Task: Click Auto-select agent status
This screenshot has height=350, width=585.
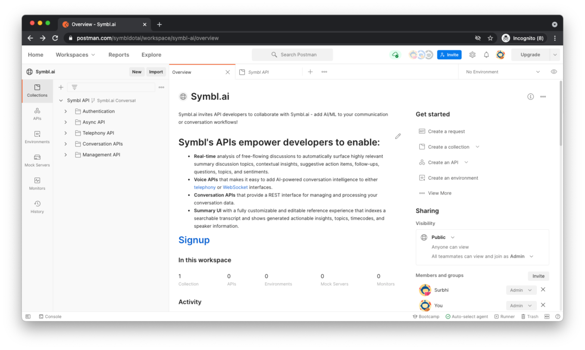Action: click(x=466, y=316)
